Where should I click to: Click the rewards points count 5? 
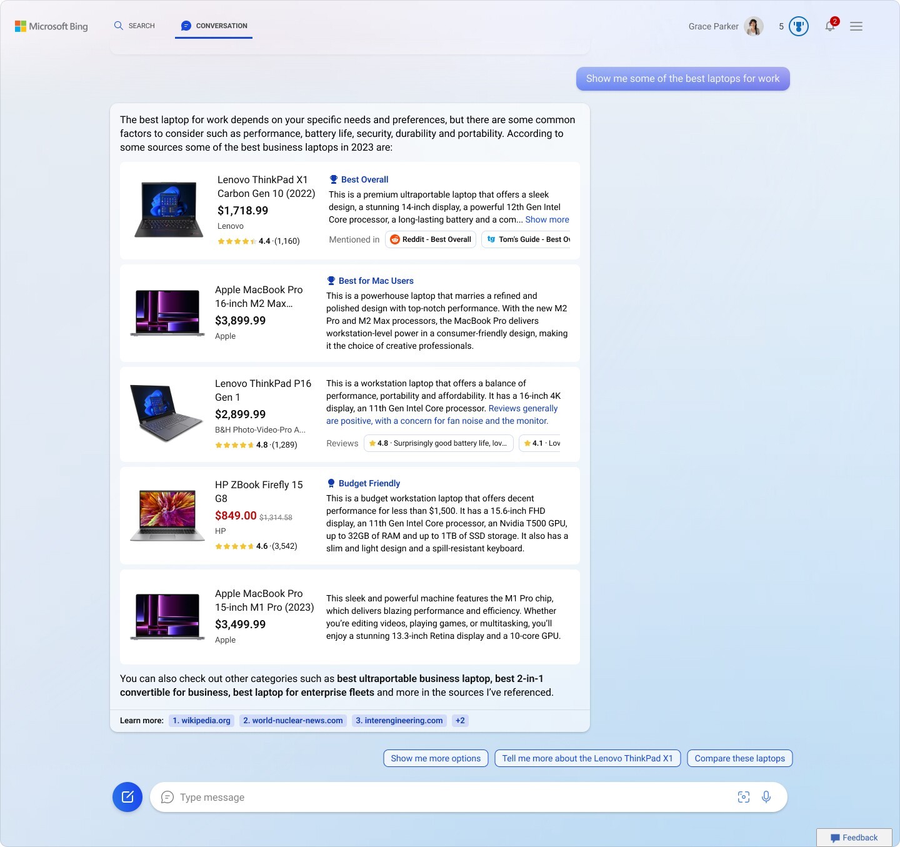(781, 26)
